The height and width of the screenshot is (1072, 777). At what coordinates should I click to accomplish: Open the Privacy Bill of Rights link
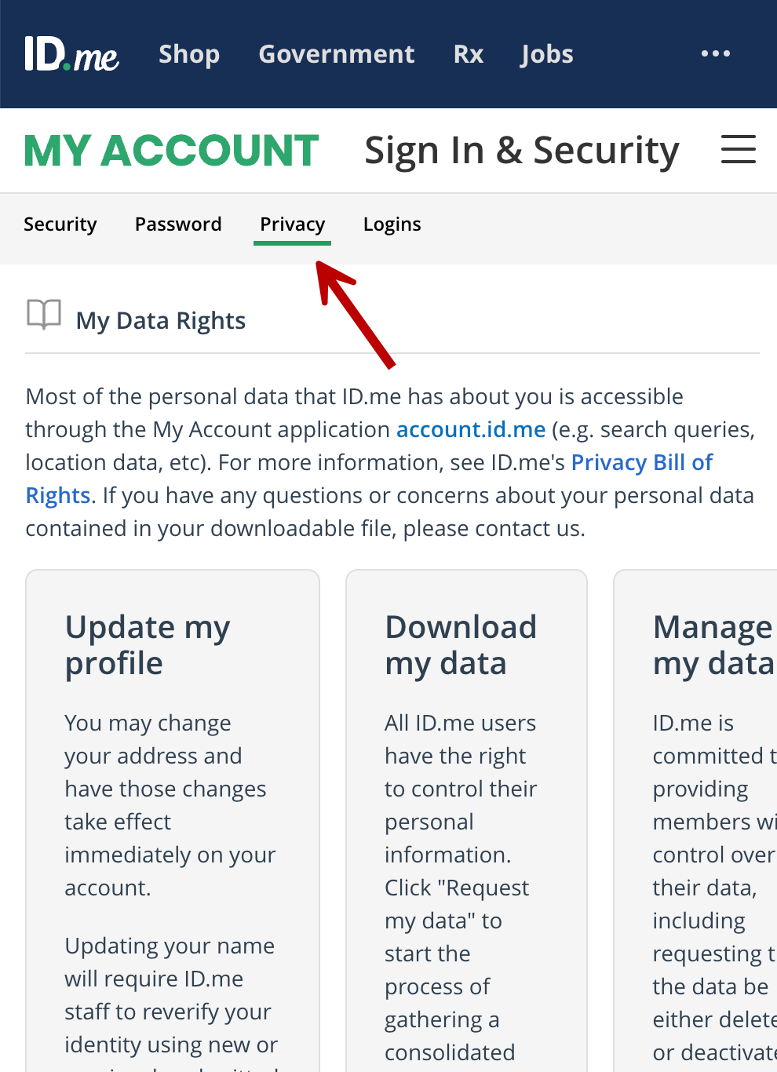click(x=641, y=462)
